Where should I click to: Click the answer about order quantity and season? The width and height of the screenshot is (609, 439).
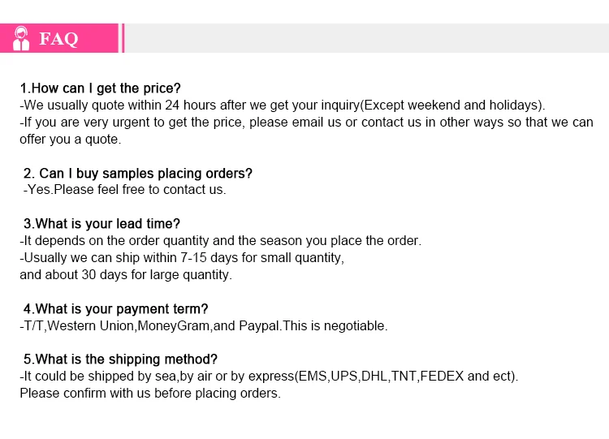click(x=220, y=241)
